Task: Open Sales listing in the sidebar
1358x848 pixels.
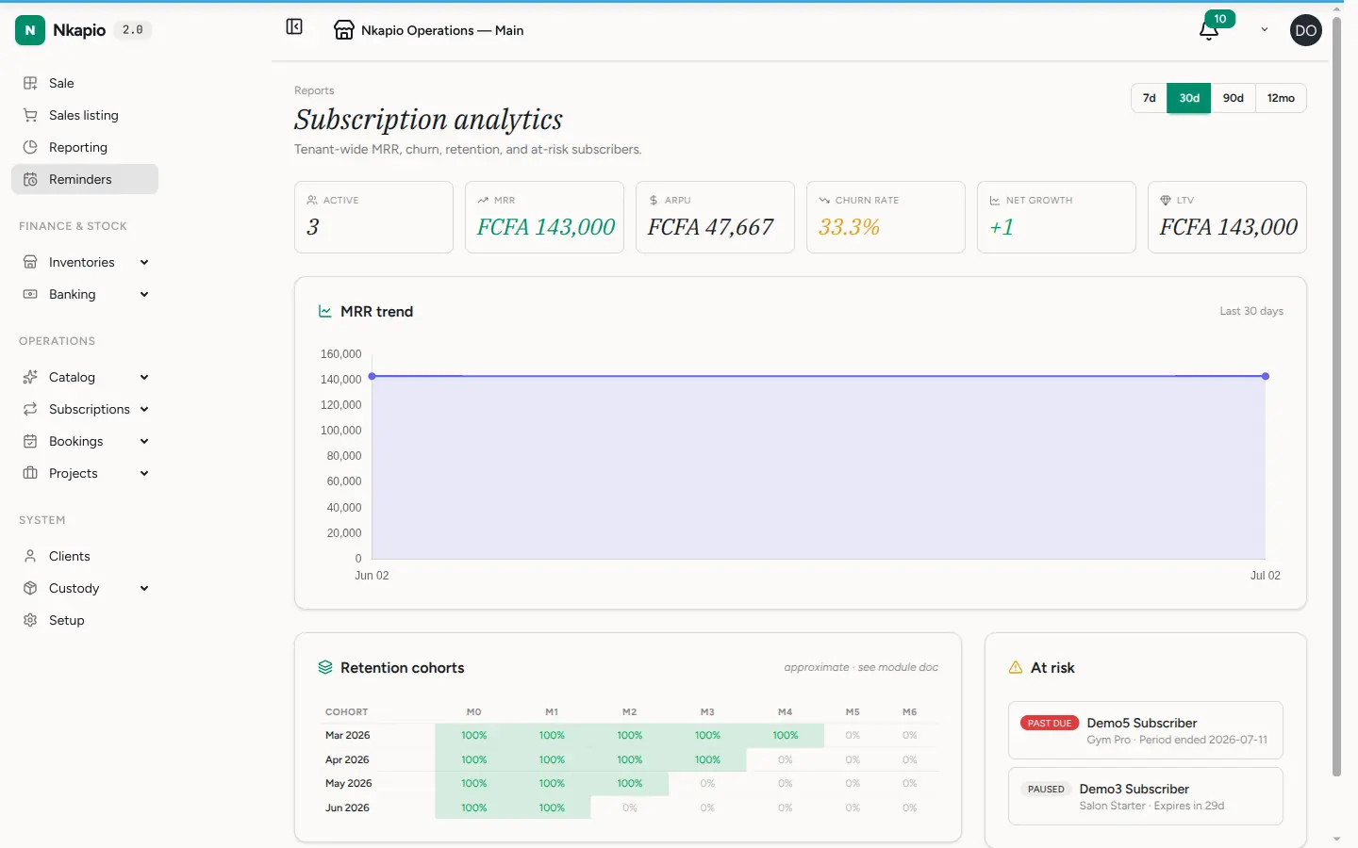Action: point(85,115)
